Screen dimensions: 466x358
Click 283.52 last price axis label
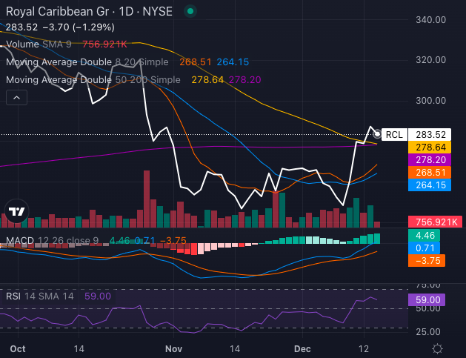pyautogui.click(x=430, y=135)
